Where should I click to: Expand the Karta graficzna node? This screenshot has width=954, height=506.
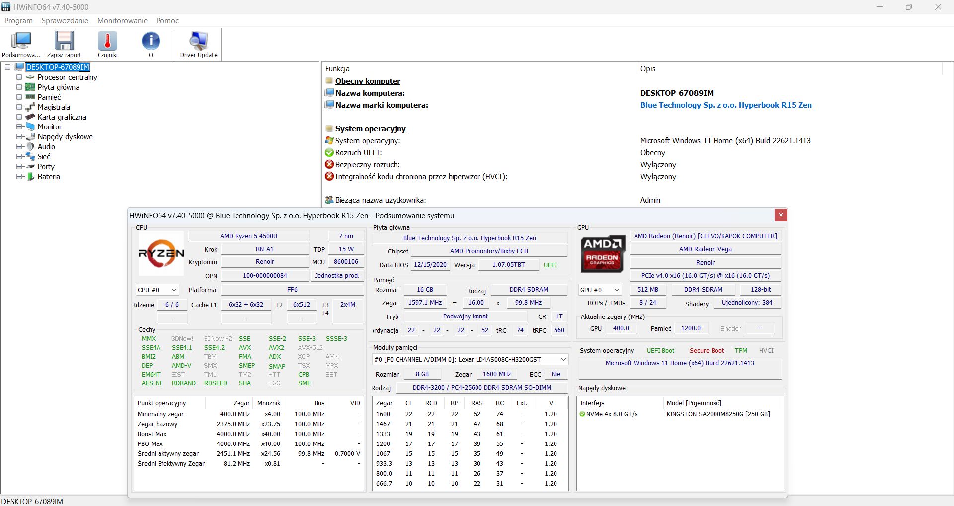click(19, 117)
